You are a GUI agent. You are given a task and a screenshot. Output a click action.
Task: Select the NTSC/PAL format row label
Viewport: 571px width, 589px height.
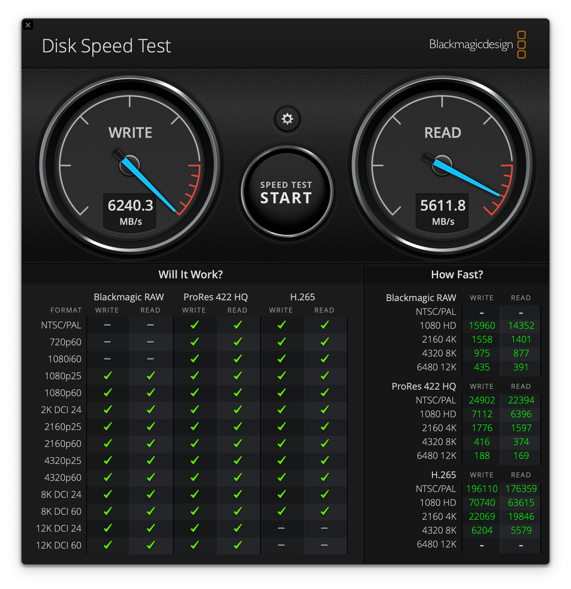(61, 325)
